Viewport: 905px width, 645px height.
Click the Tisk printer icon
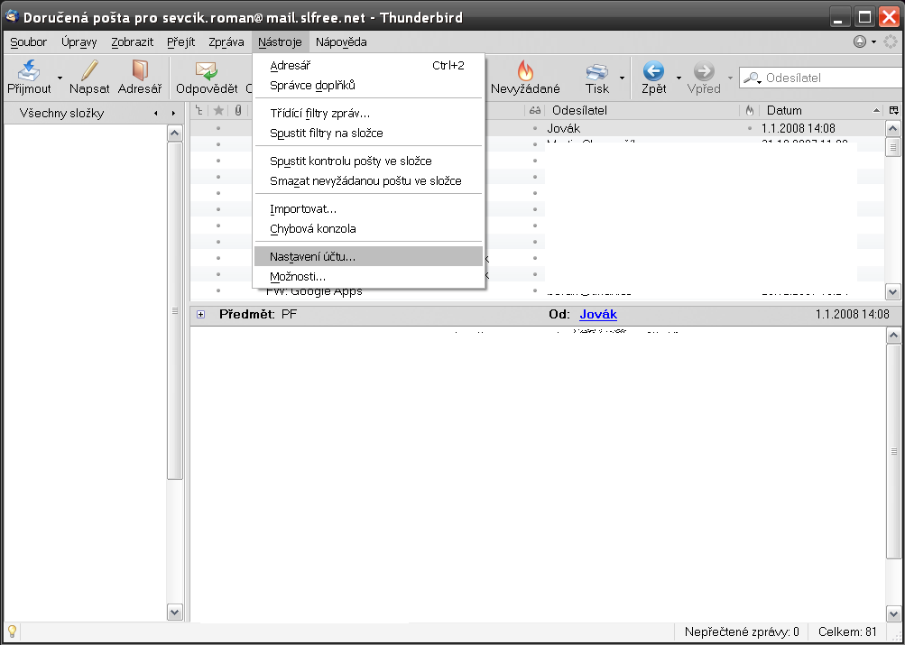(x=596, y=70)
